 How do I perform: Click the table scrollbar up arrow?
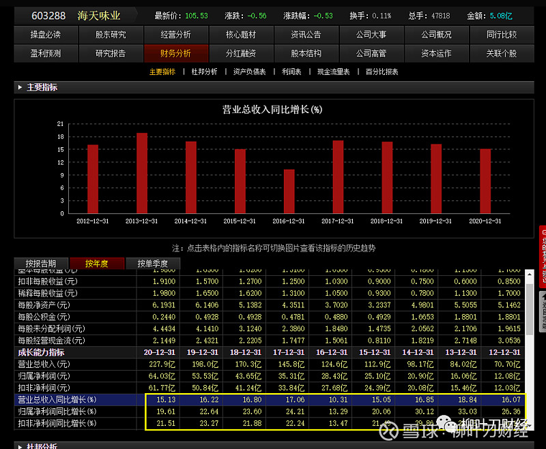click(530, 275)
